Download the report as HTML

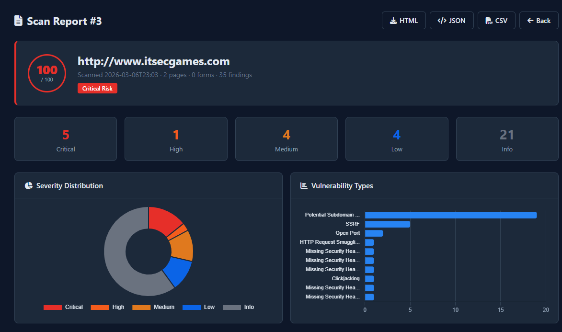(x=403, y=21)
